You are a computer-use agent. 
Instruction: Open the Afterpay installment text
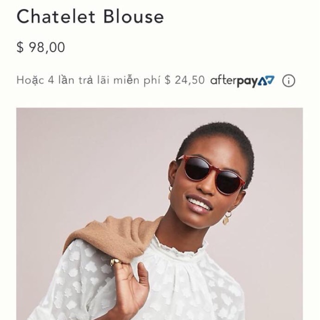pyautogui.click(x=110, y=80)
